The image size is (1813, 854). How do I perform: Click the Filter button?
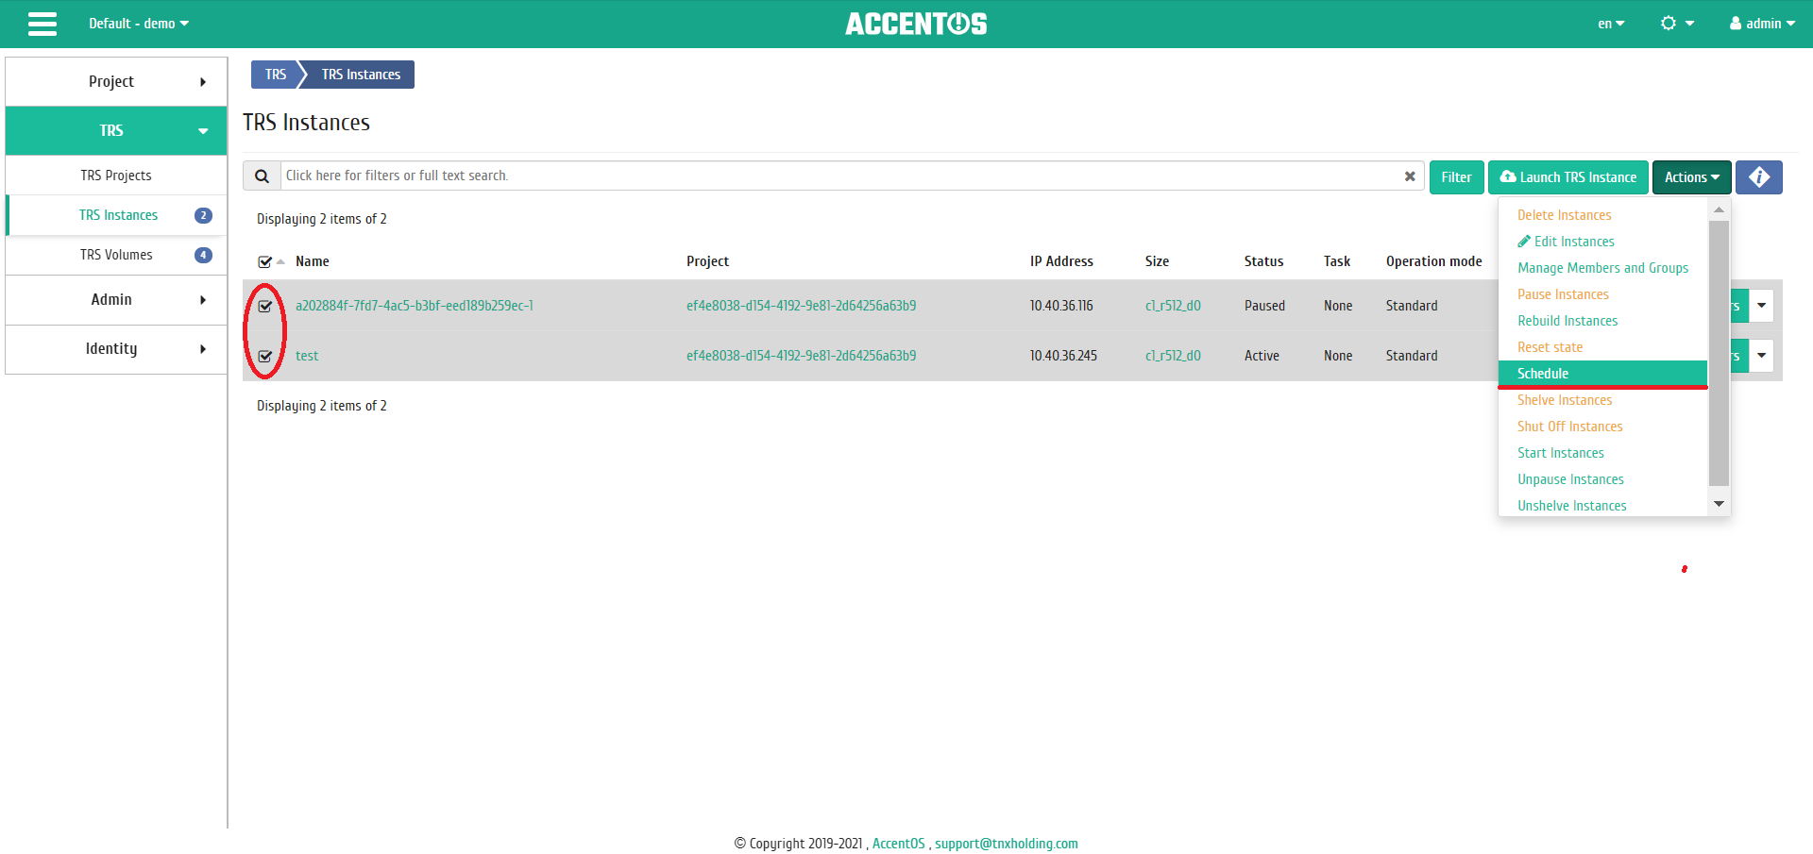point(1456,177)
